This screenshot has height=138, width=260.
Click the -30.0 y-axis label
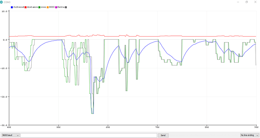click(x=4, y=125)
